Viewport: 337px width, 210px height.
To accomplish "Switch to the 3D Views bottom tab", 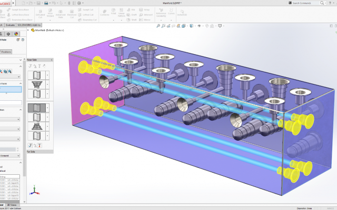I will 12,205.
